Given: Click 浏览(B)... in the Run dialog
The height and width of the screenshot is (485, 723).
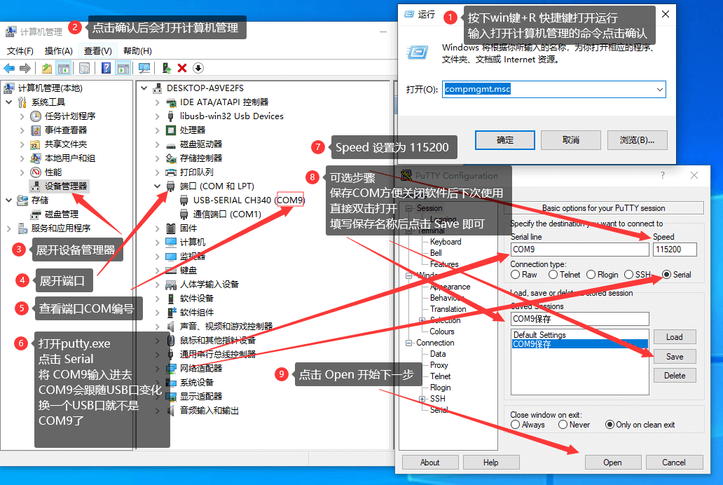Looking at the screenshot, I should click(x=638, y=140).
